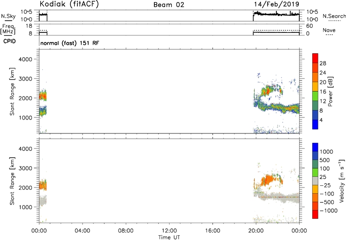Click the "4000" tick of the power panel
346x240 pixels.
click(x=25, y=59)
